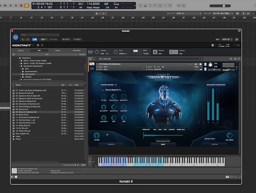Switch to the Libraries browser tab

click(20, 51)
